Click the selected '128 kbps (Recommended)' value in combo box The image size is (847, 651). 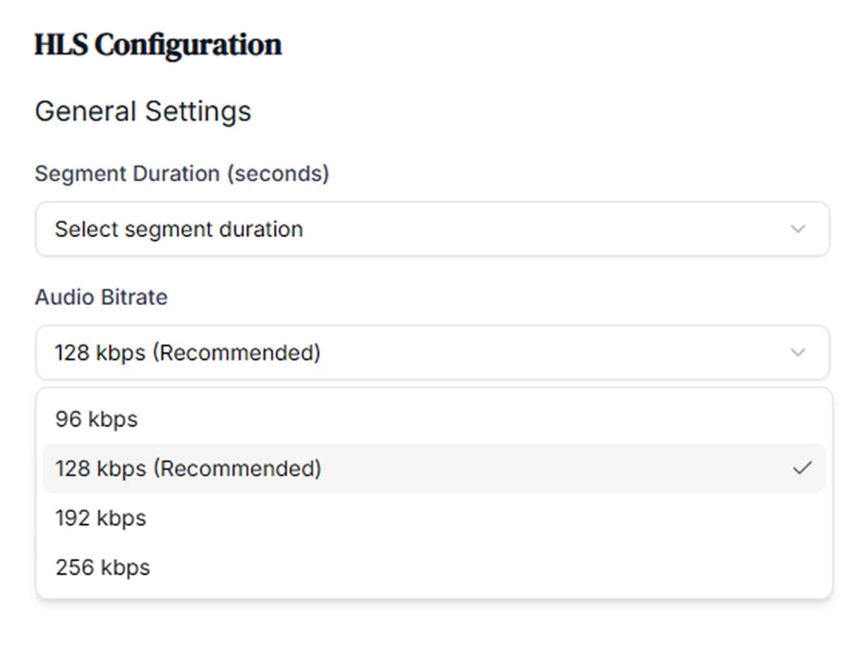tap(188, 352)
